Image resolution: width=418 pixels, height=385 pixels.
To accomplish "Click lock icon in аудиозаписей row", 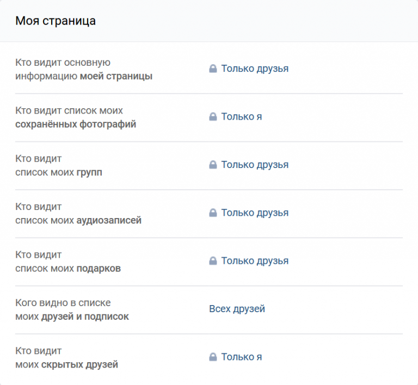I will [213, 213].
